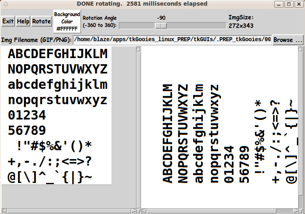Click the Exit button
This screenshot has height=214, width=305.
coord(8,21)
